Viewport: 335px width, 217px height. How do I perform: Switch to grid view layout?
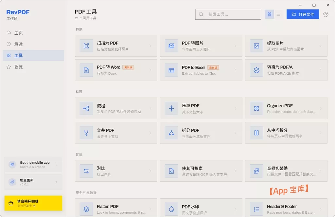click(270, 14)
